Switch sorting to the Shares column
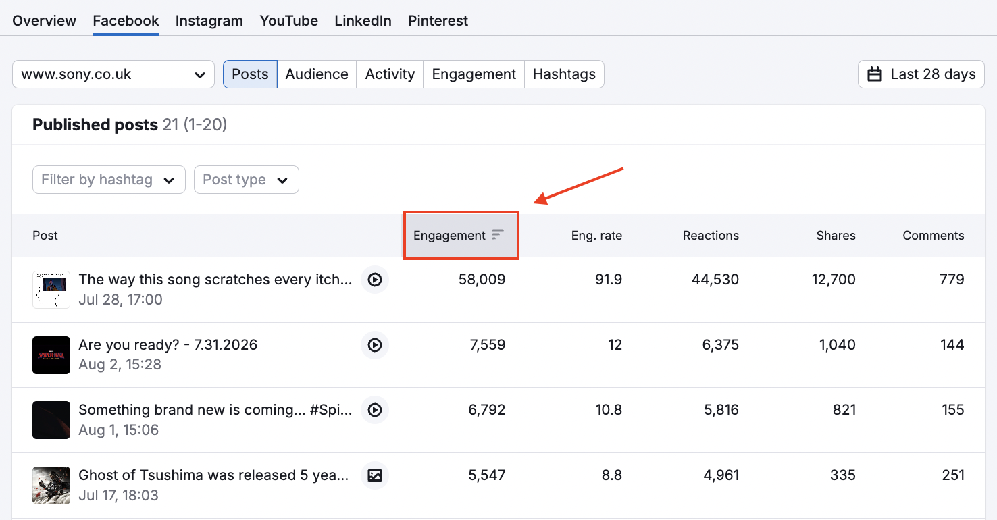Image resolution: width=997 pixels, height=520 pixels. (836, 235)
